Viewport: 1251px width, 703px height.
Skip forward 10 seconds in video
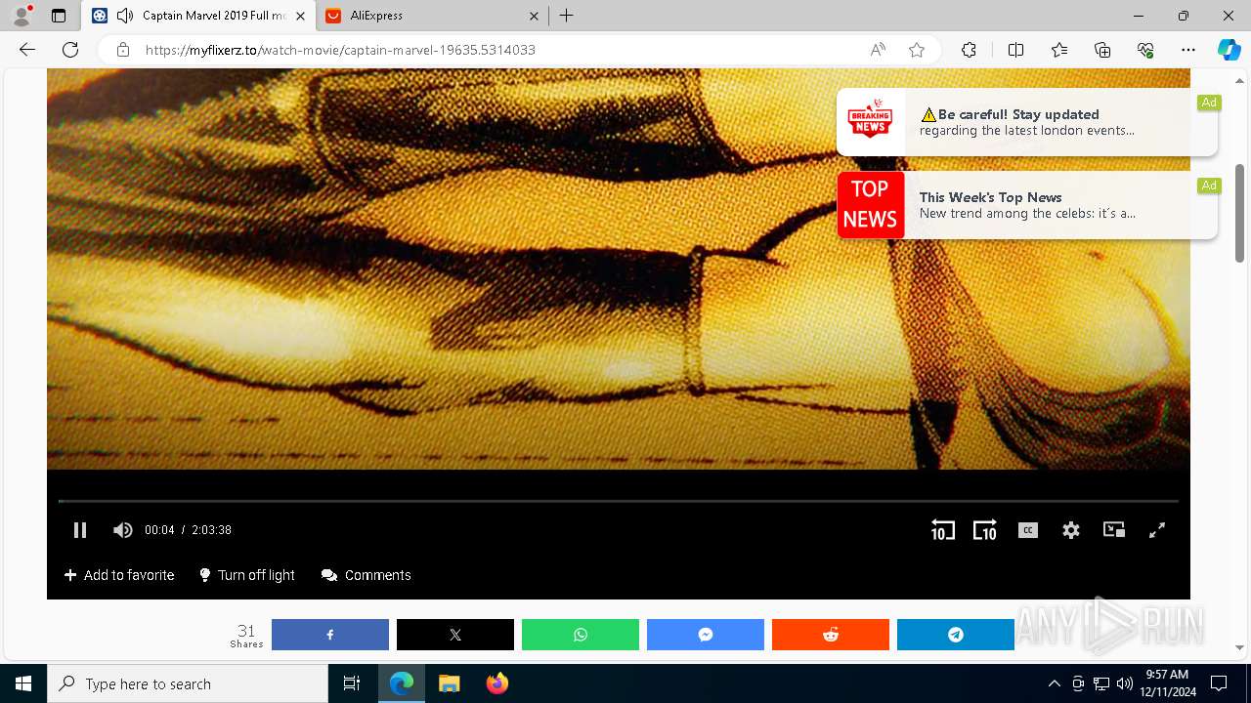984,529
